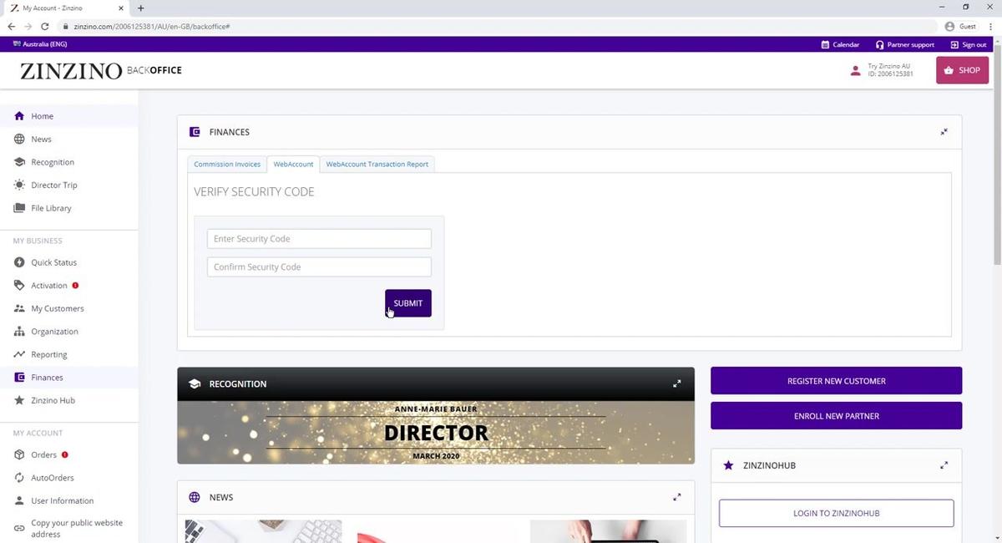Open the Home icon in the sidebar
This screenshot has width=1002, height=543.
(20, 115)
